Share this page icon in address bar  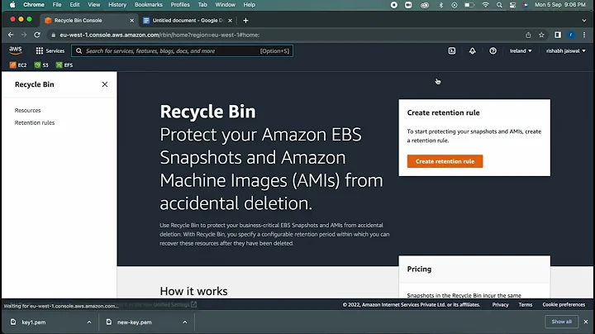[528, 35]
